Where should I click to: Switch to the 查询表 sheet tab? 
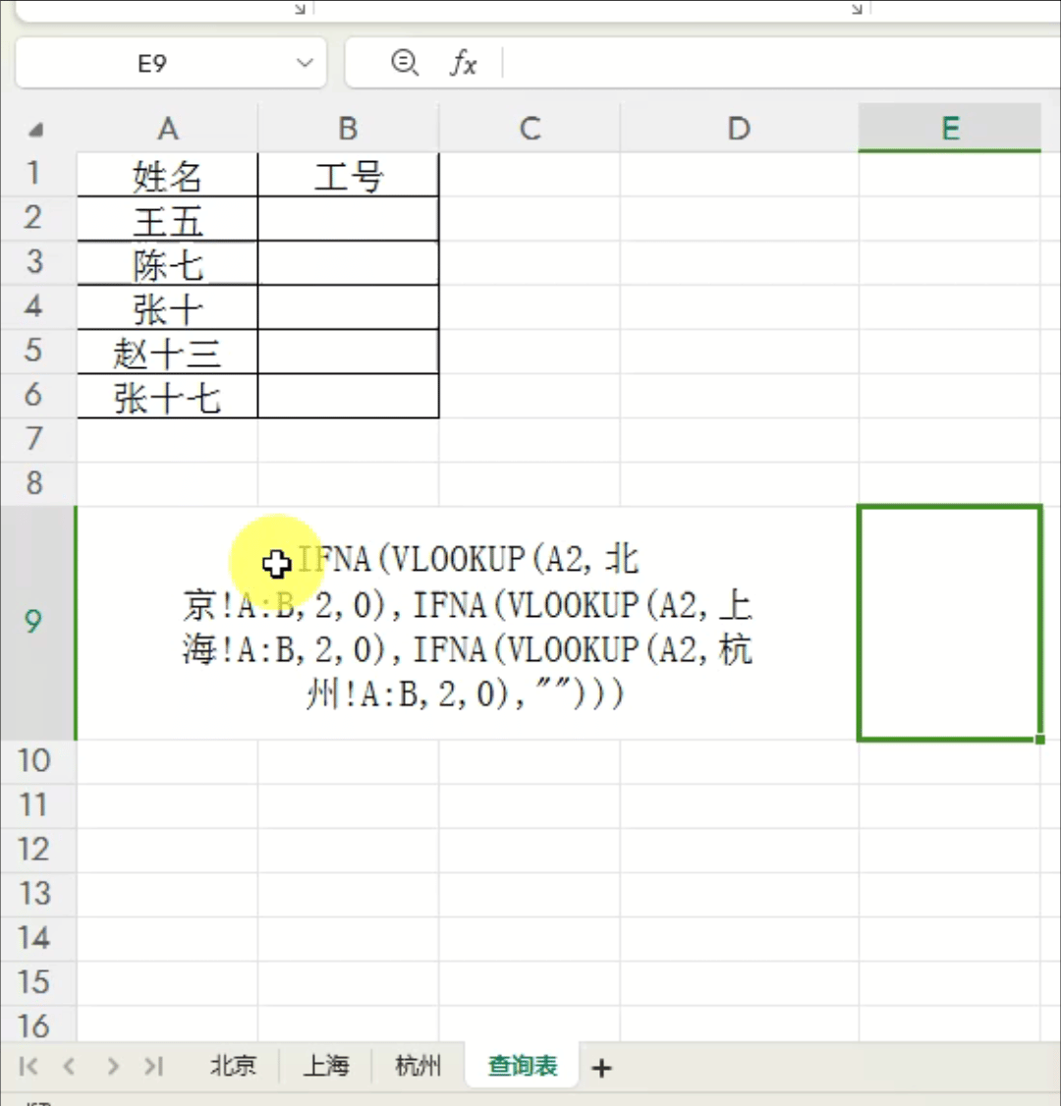[523, 1066]
